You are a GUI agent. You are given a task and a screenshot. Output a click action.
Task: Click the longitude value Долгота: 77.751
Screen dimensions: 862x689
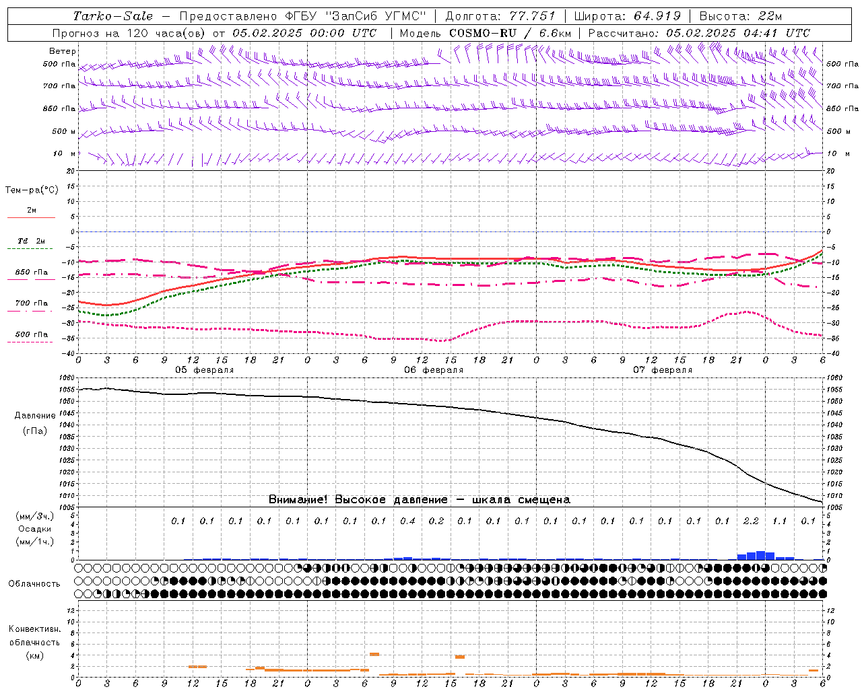coord(500,16)
